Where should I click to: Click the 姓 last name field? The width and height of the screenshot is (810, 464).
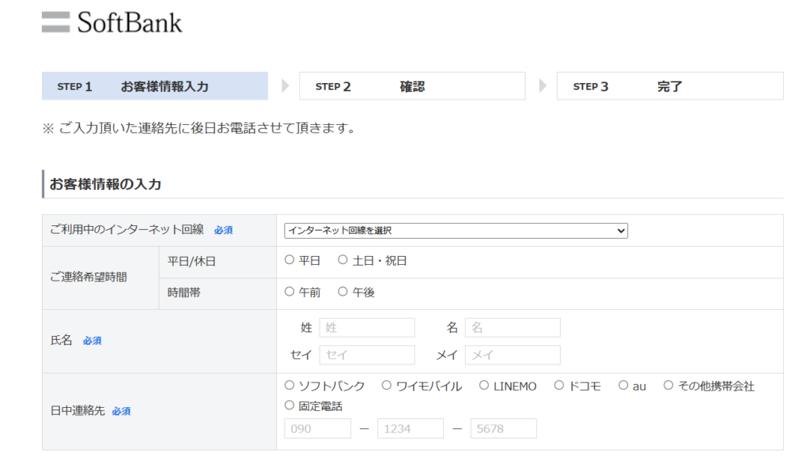point(367,328)
